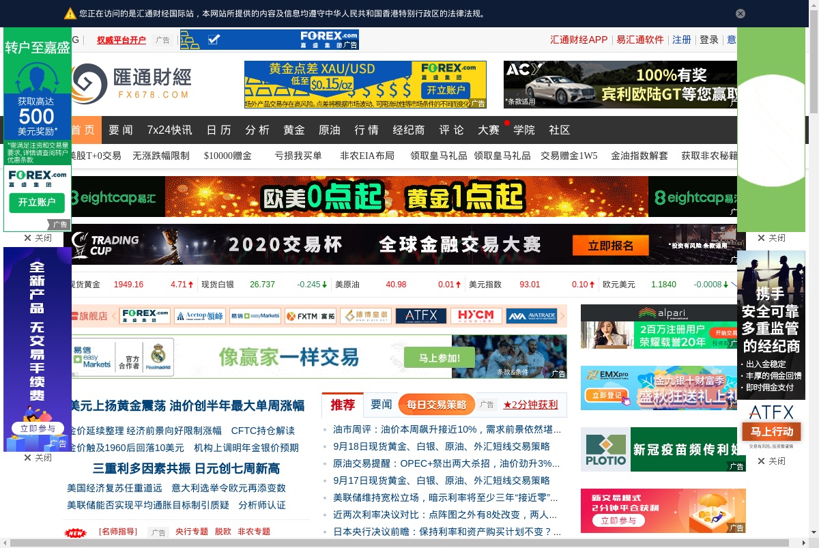Open article 美联储维持宽松立场
This screenshot has height=548, width=819.
[x=446, y=497]
